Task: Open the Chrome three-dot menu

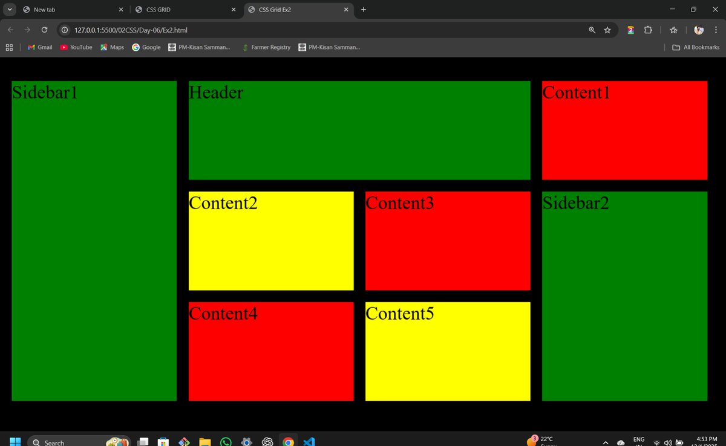Action: coord(715,30)
